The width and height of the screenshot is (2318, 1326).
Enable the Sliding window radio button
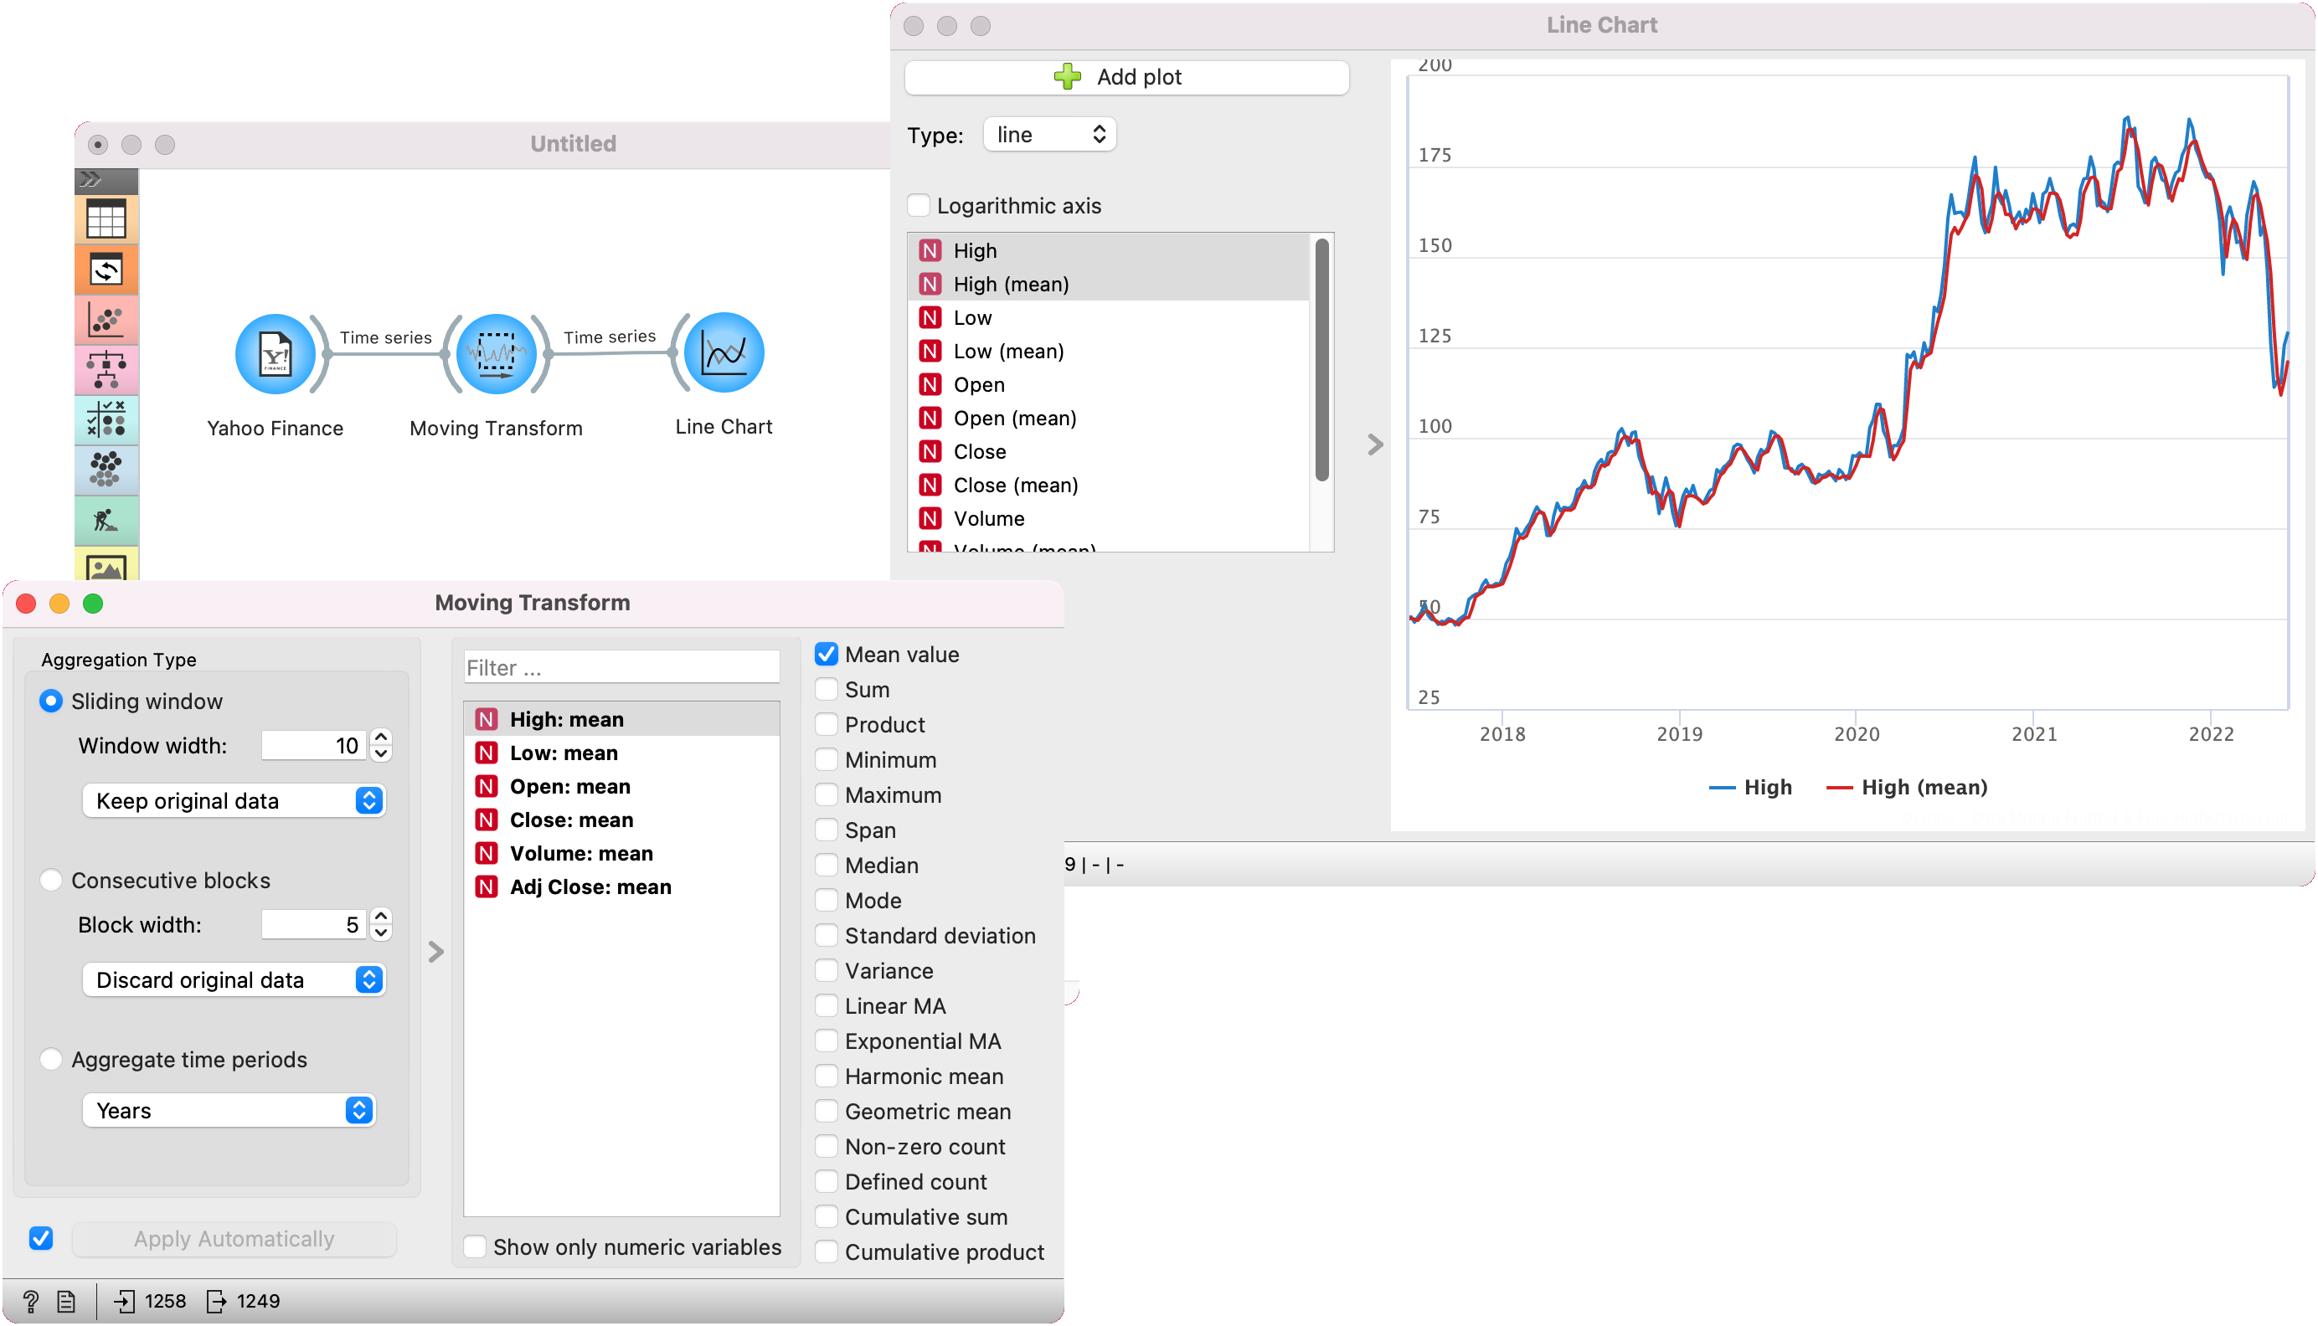(48, 699)
